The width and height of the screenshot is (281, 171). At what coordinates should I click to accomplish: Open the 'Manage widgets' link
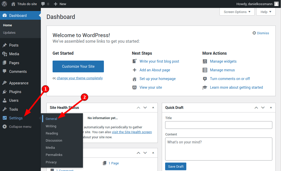(223, 61)
